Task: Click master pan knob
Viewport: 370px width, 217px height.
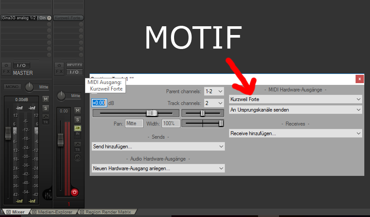Action: tap(29, 87)
